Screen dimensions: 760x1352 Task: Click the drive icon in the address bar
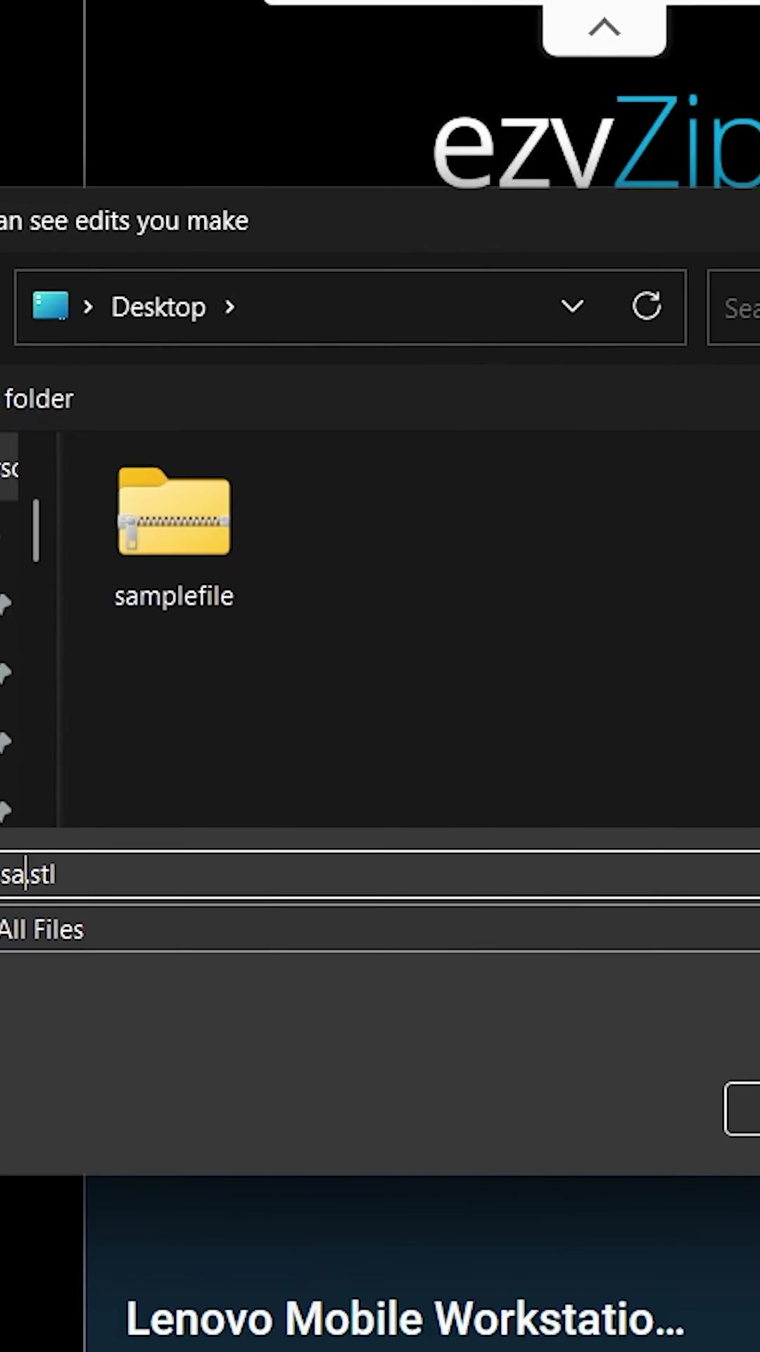pyautogui.click(x=49, y=306)
